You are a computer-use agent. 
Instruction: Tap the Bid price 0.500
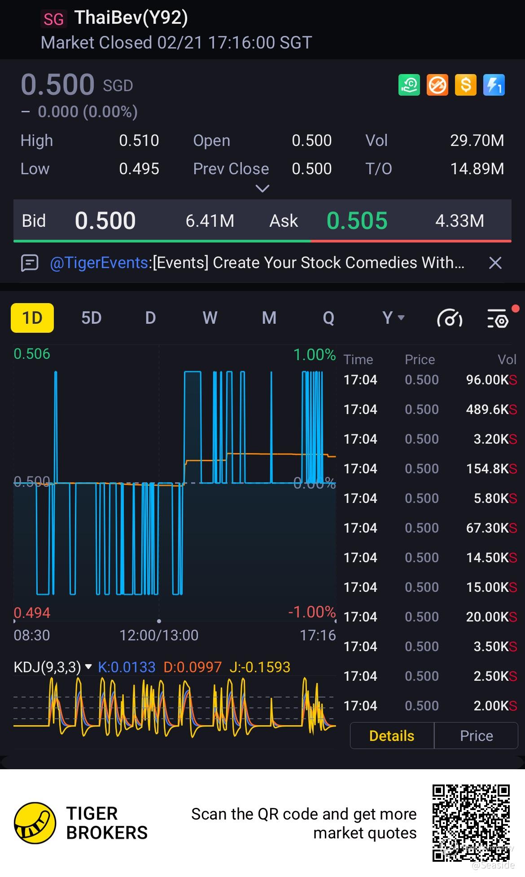pyautogui.click(x=105, y=220)
